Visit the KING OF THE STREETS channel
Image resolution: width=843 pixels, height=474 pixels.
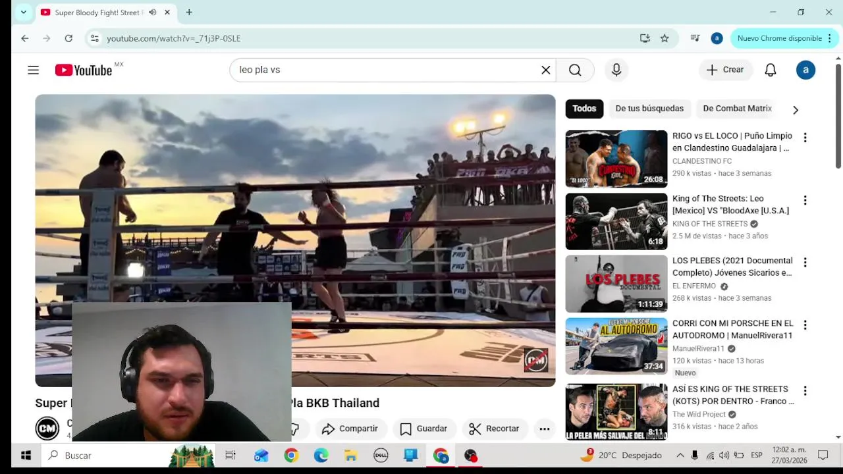(x=710, y=224)
